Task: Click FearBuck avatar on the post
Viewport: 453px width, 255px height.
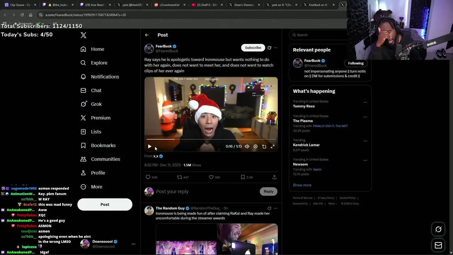Action: (149, 49)
